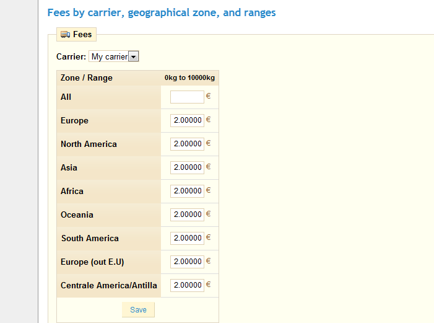
Task: Select the Africa fee input box
Action: tap(187, 191)
